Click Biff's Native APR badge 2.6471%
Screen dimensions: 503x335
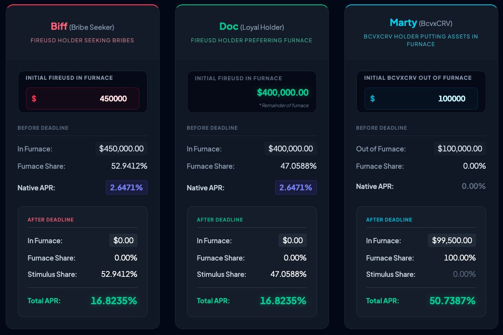(x=126, y=187)
